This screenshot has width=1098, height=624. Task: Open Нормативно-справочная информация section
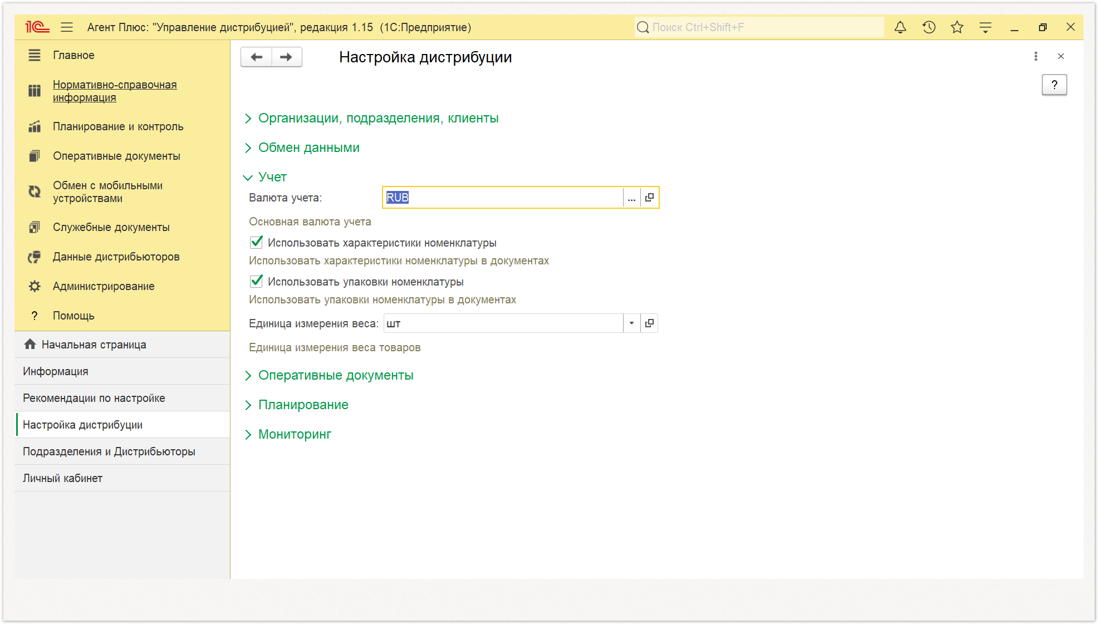(115, 91)
